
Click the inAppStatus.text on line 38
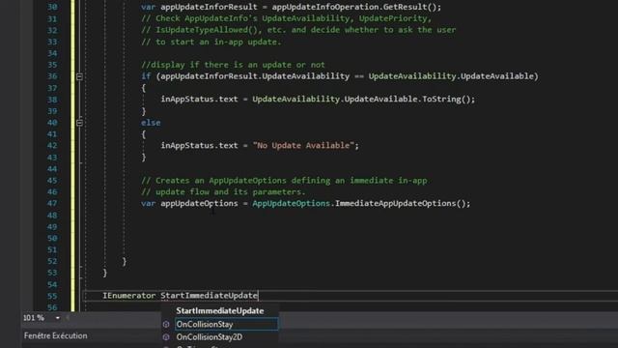tap(200, 99)
